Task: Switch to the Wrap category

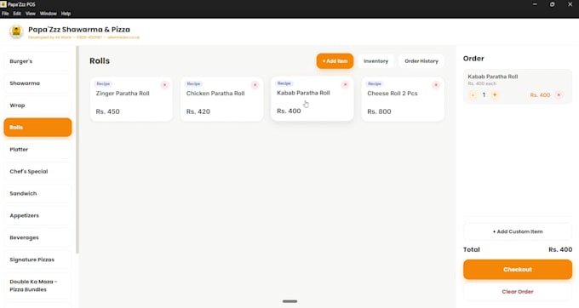Action: tap(37, 106)
